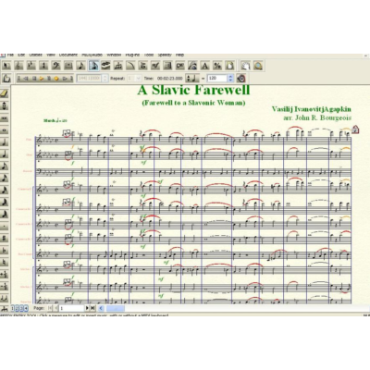This screenshot has width=370, height=370.
Task: Select the Measure tool
Action: point(68,66)
